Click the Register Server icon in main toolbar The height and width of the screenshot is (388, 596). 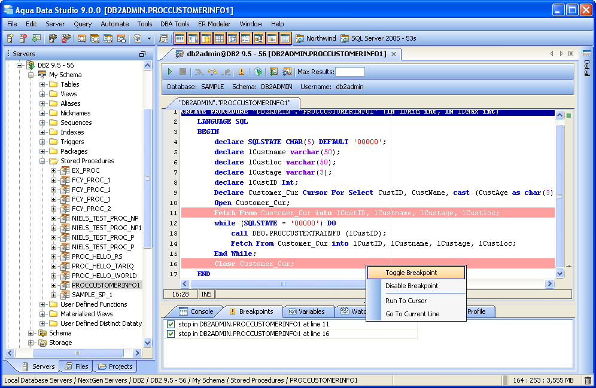(11, 39)
